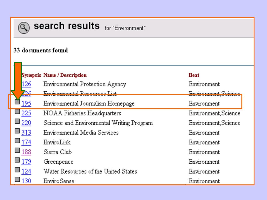
Task: Click the Beat column header
Action: tap(194, 75)
